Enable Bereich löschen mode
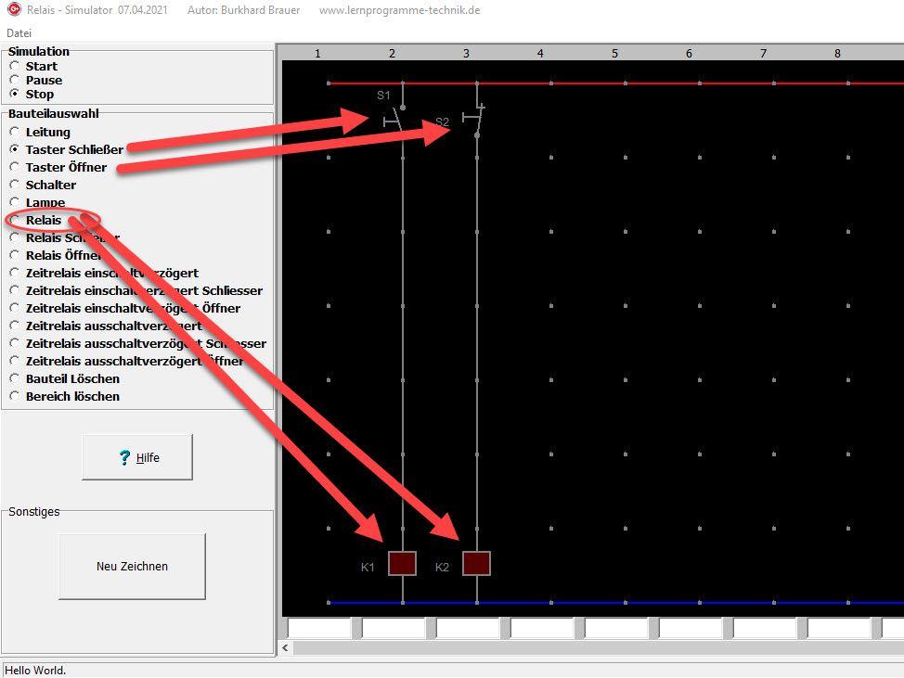Image resolution: width=904 pixels, height=678 pixels. [14, 397]
